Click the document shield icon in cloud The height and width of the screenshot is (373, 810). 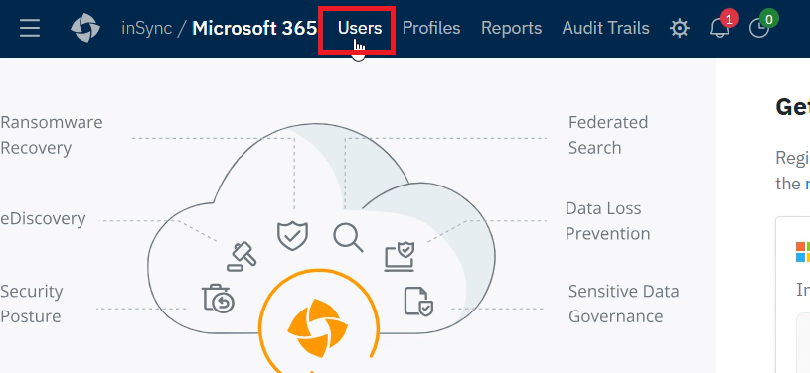pos(418,302)
